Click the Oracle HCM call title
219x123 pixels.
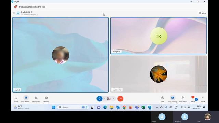(x=25, y=12)
